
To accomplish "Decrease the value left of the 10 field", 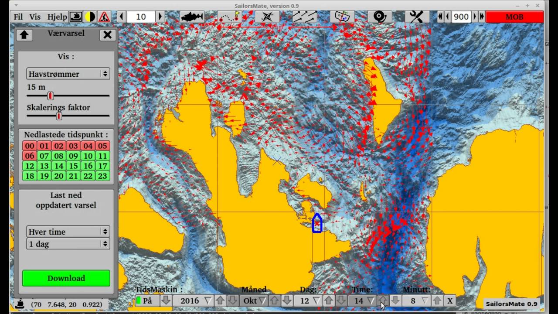I will (121, 17).
